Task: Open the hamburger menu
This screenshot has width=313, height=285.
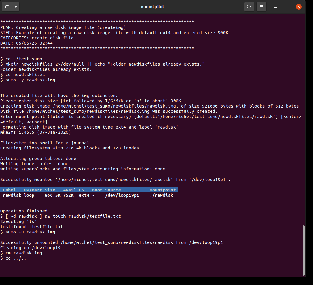Action: point(261,7)
